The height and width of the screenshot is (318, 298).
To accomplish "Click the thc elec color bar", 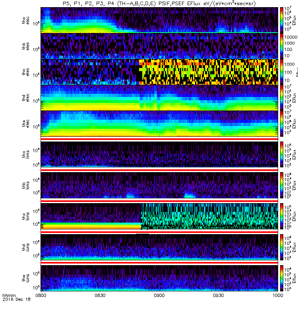I will tap(282, 72).
